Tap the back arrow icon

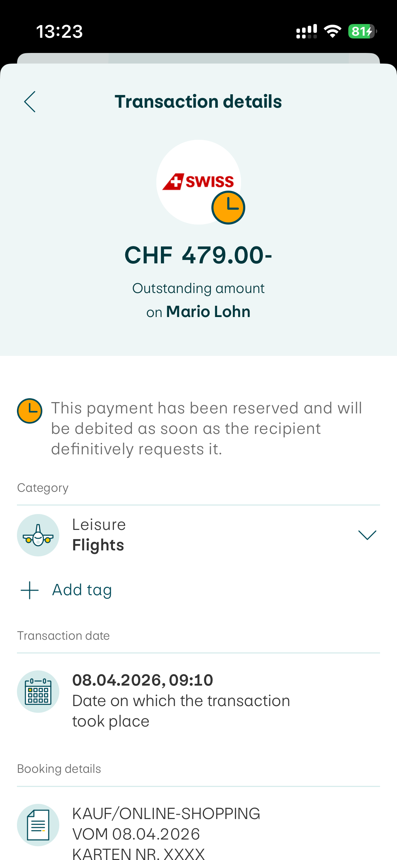(x=30, y=102)
